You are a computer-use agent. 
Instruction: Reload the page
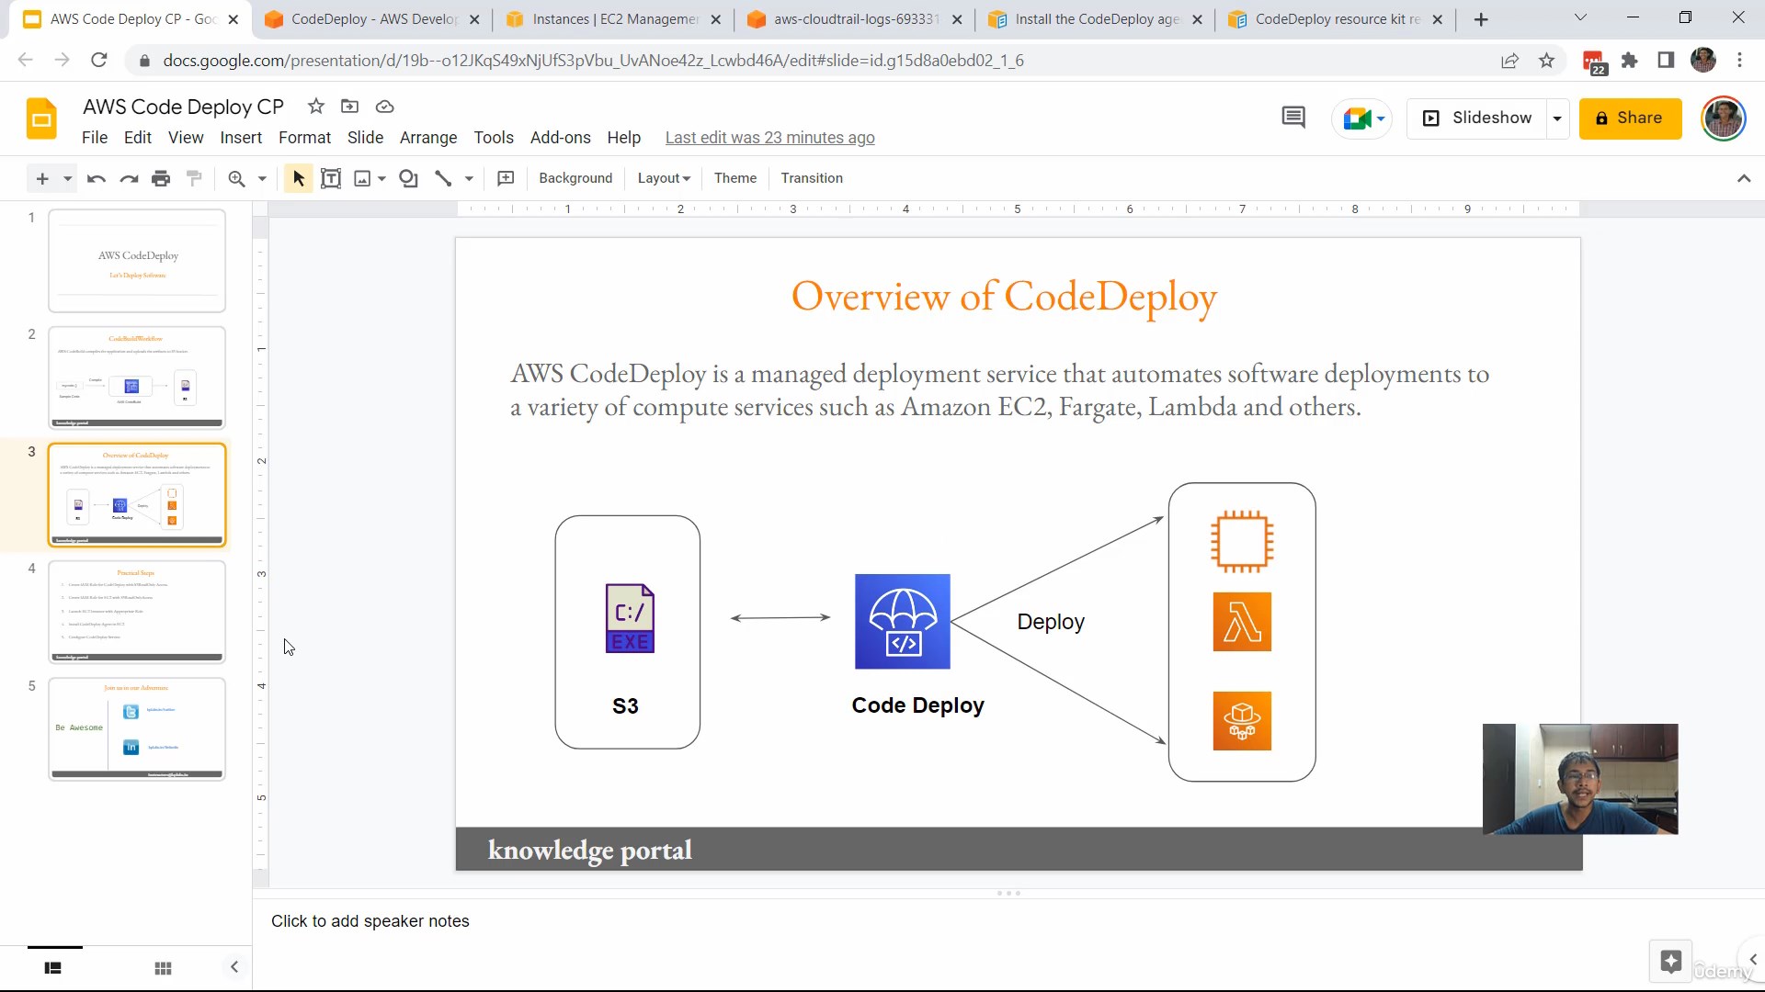(x=98, y=61)
